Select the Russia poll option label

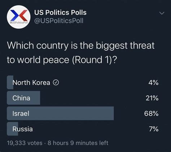23,129
